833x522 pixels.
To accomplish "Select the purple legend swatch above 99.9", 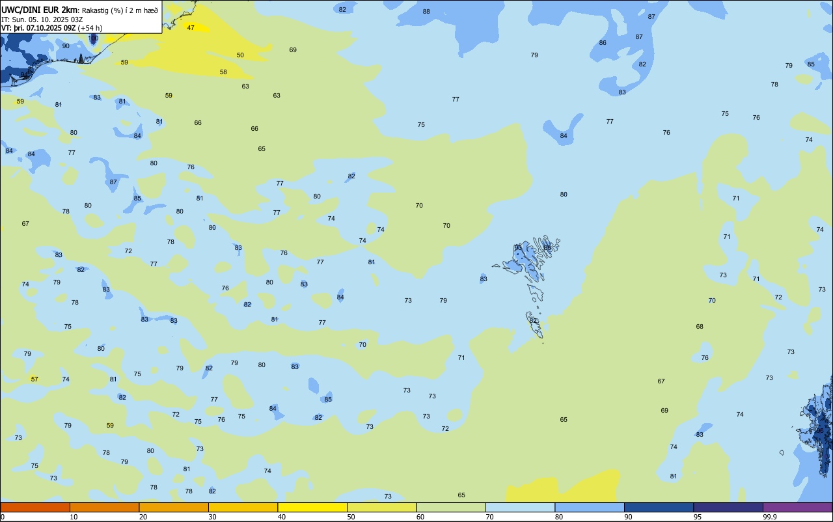I will coord(797,507).
